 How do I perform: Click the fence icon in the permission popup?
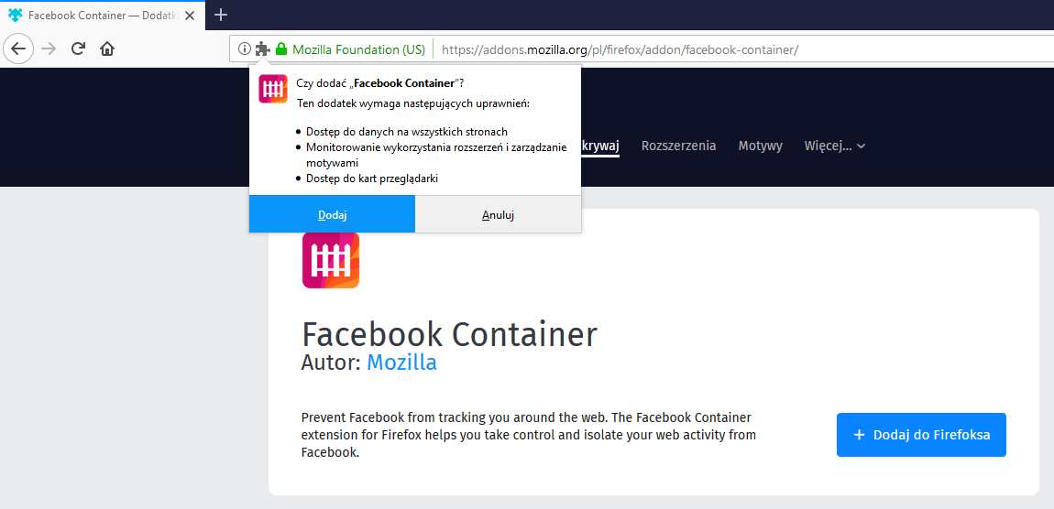(x=273, y=89)
